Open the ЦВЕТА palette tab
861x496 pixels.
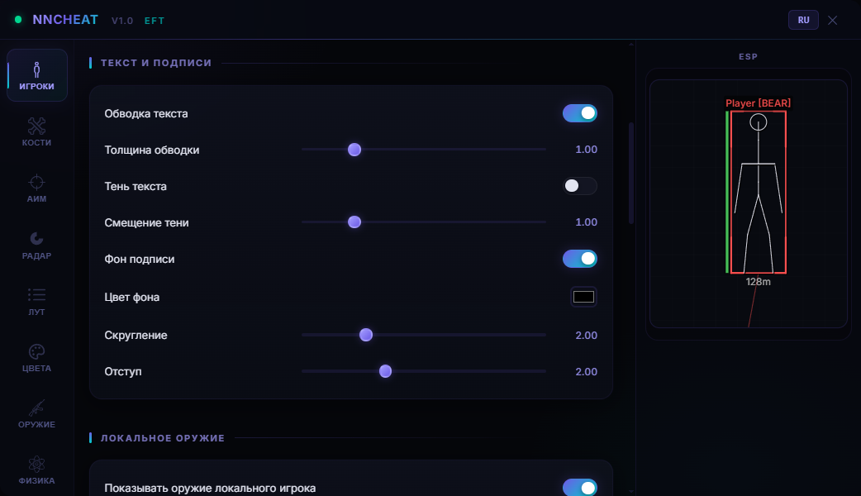tap(37, 358)
